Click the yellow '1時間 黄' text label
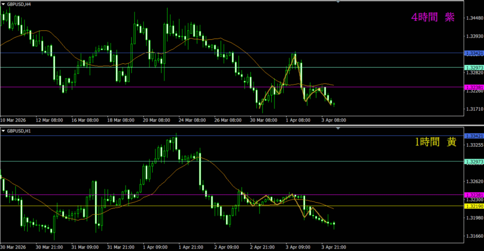 coord(434,142)
